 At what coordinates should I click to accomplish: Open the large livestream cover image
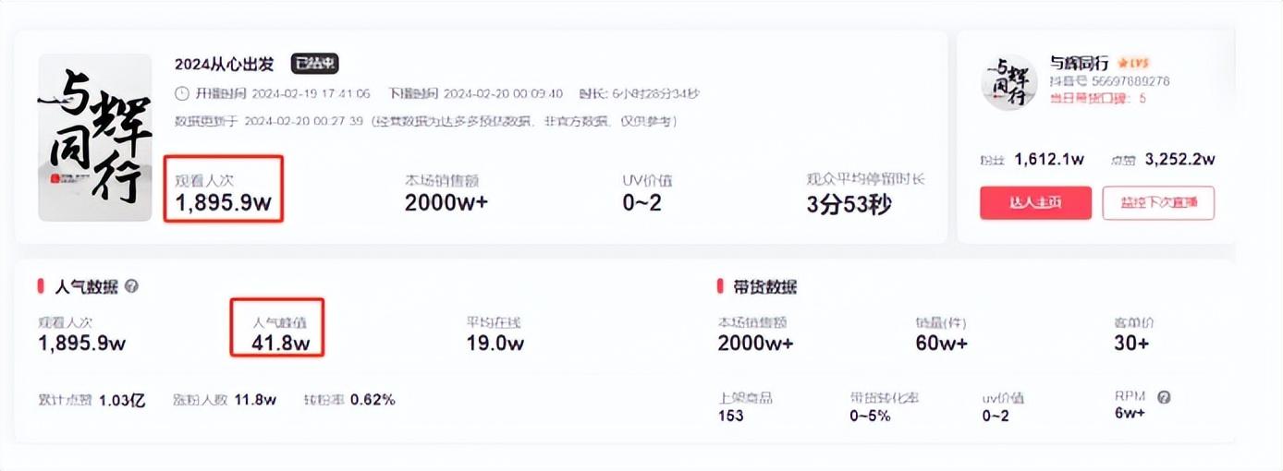click(x=94, y=137)
